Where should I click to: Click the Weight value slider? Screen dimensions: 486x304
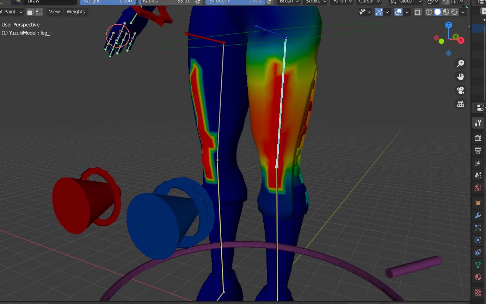(108, 2)
